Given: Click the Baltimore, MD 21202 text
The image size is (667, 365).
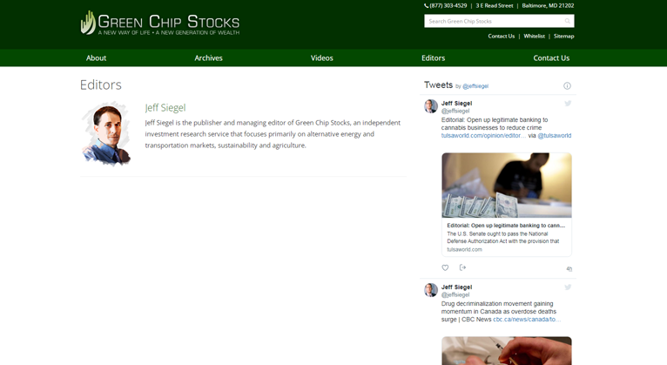Looking at the screenshot, I should (548, 5).
